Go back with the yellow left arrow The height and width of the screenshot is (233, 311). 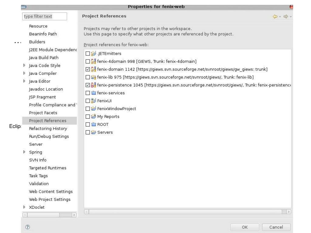coord(275,16)
